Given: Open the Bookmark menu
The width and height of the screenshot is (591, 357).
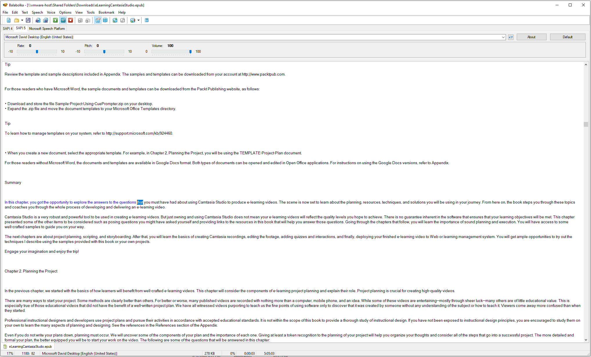Looking at the screenshot, I should point(106,12).
